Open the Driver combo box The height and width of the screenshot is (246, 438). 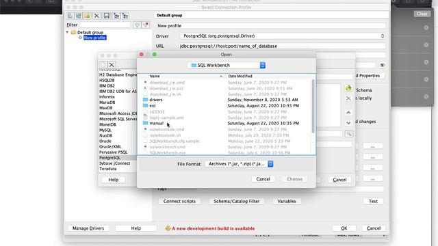pyautogui.click(x=283, y=36)
